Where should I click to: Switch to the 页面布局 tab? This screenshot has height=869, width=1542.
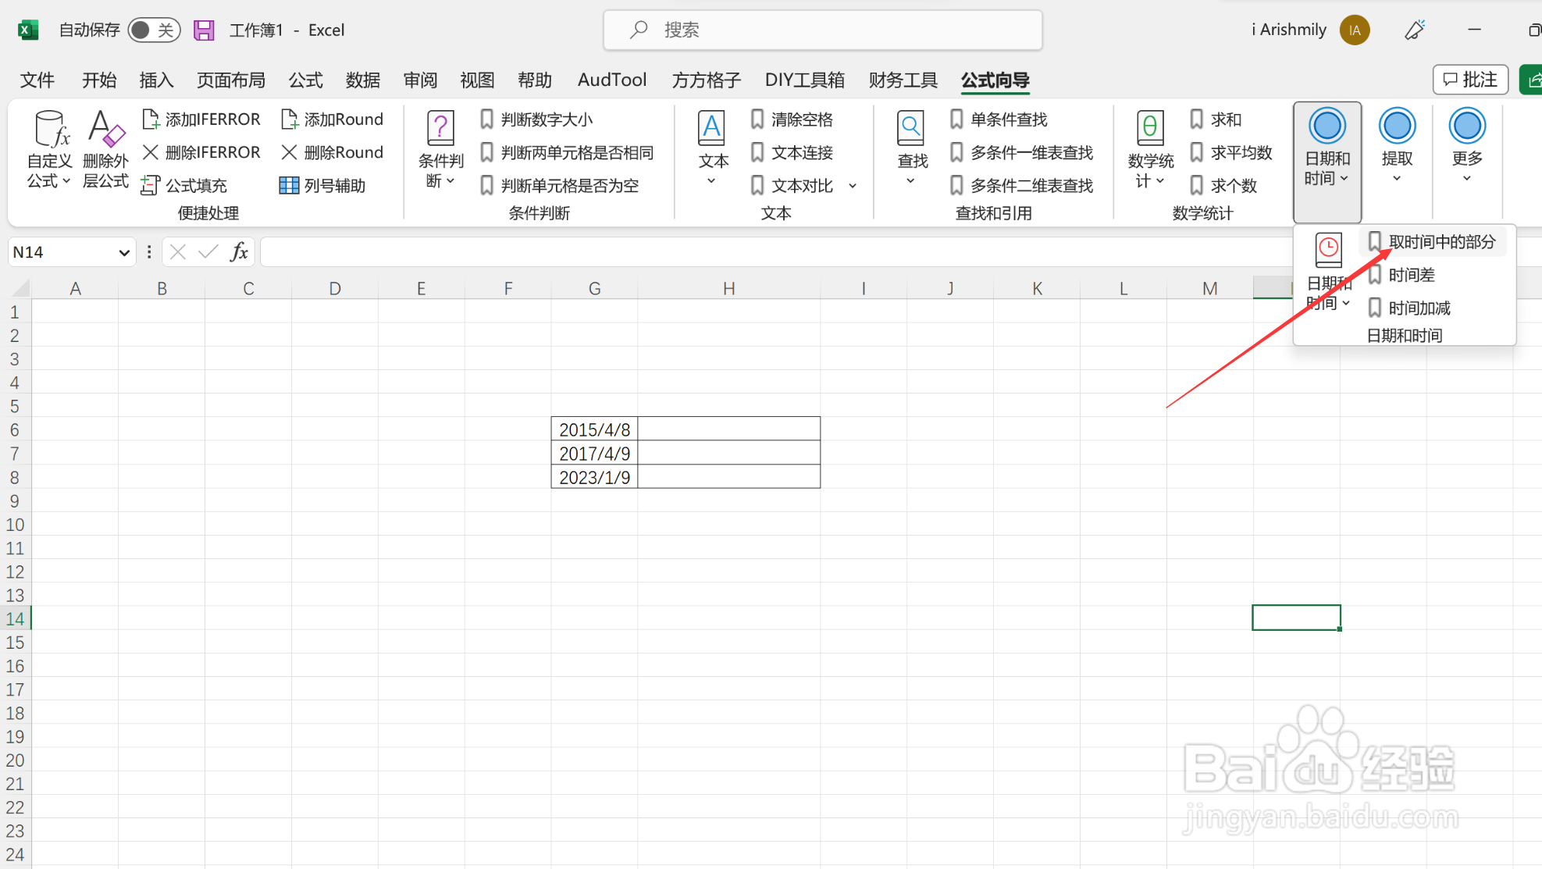[231, 80]
